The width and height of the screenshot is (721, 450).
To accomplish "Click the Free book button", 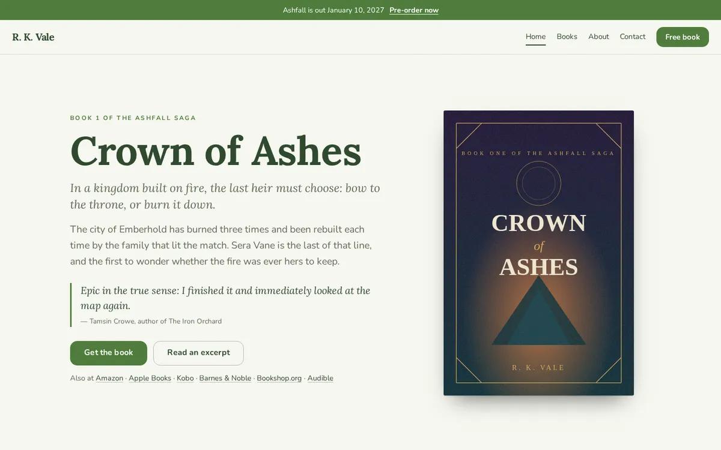I will [683, 37].
